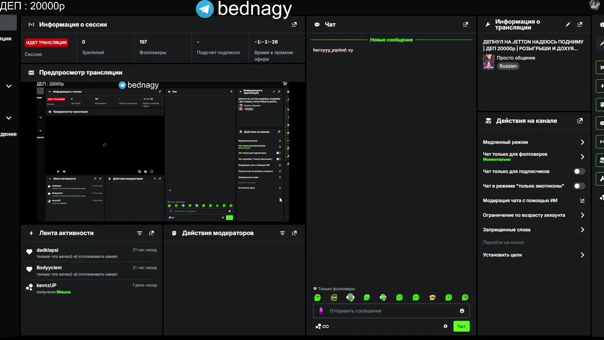This screenshot has height=340, width=604.
Task: Expand the lower left sidebar chevron
Action: coord(8,118)
